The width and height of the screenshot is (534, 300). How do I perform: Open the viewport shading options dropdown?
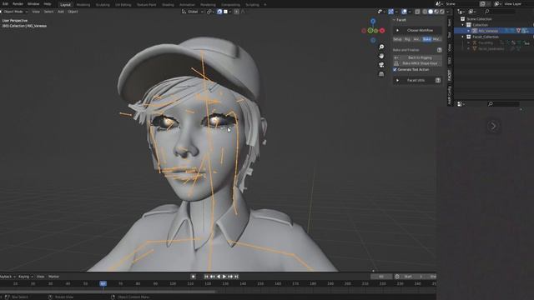[447, 12]
